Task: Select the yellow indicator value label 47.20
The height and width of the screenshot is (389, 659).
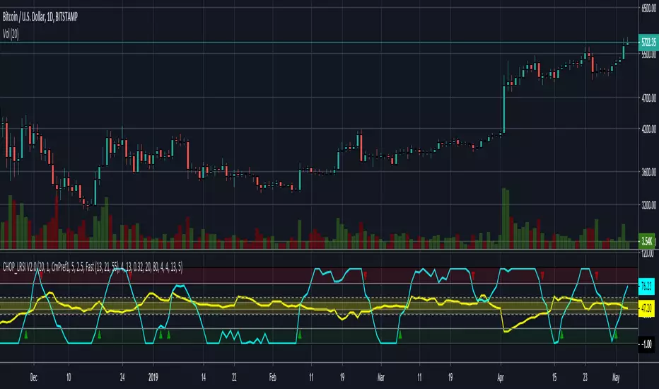Action: (646, 308)
